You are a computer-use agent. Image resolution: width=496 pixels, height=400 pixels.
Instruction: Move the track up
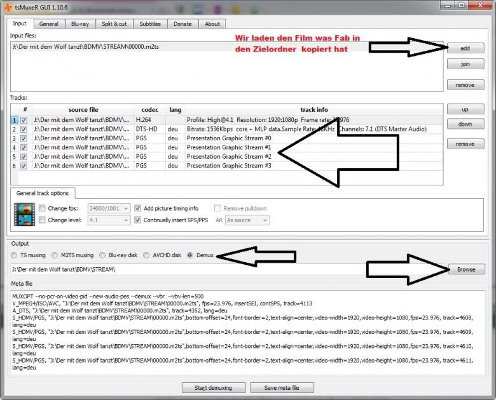tap(465, 109)
